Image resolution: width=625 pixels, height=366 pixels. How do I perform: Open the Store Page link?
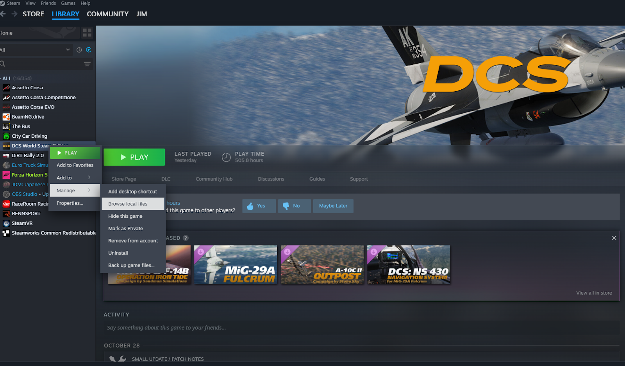point(124,179)
